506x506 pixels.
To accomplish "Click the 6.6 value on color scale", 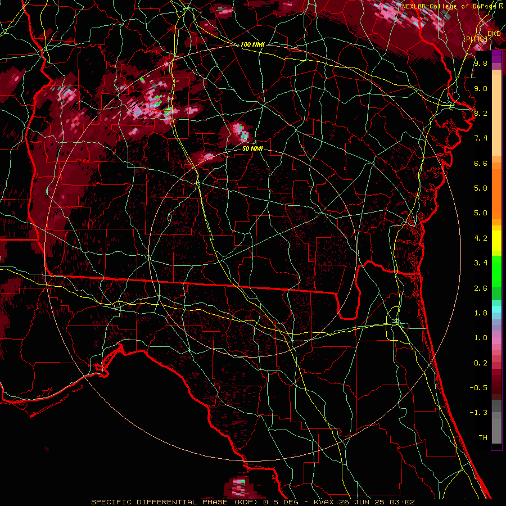I will point(481,163).
